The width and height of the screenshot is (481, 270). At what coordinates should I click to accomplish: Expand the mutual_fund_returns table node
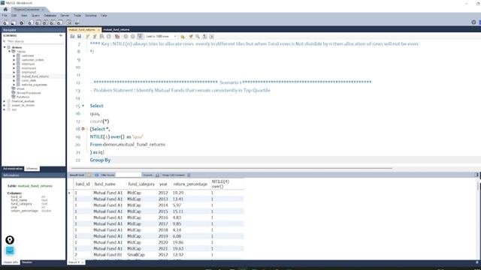(14, 76)
